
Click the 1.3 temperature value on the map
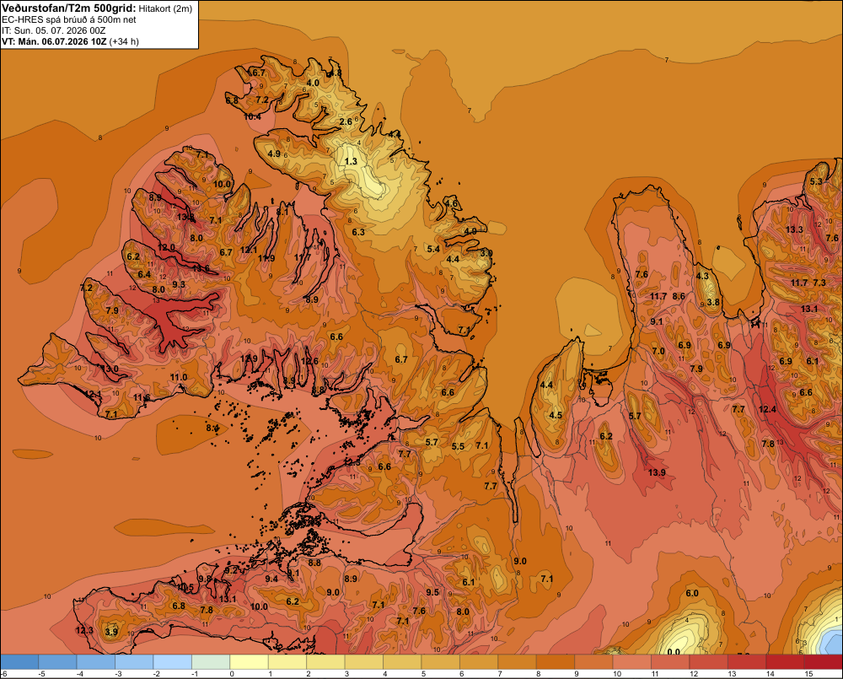click(351, 161)
